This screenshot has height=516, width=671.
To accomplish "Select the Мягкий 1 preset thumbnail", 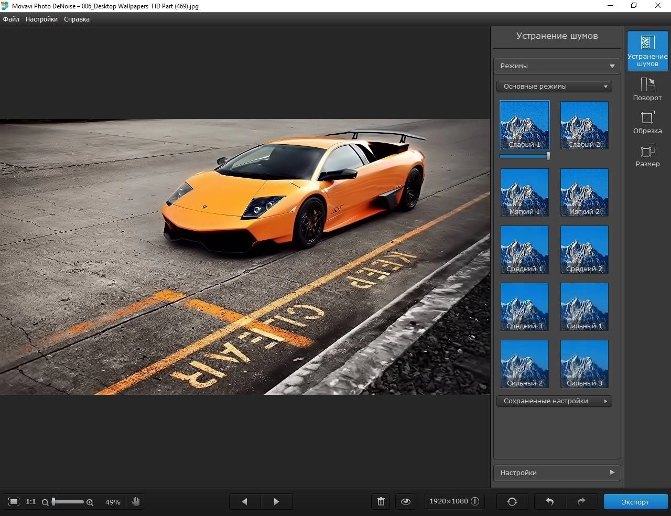I will [x=525, y=192].
